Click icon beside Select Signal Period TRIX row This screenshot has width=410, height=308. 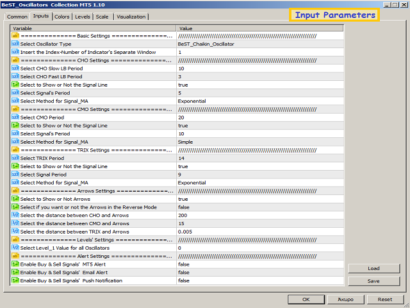point(15,175)
